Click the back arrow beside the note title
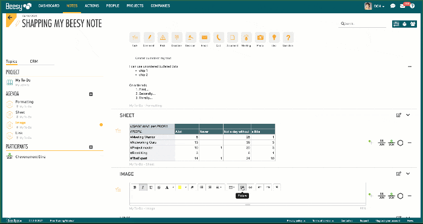423x224 pixels. [x=10, y=18]
